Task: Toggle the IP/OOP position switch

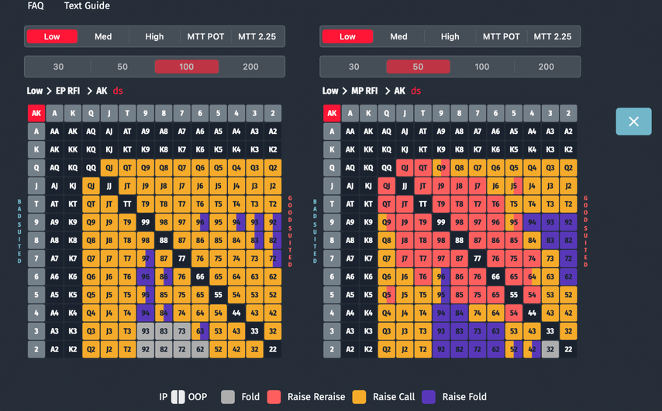Action: [x=178, y=397]
